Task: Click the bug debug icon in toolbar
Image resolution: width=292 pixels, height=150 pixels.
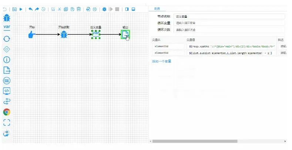Action: pyautogui.click(x=104, y=9)
